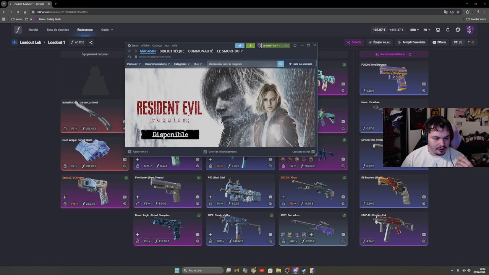Click the Resident Evil Requiem banner

pyautogui.click(x=221, y=107)
